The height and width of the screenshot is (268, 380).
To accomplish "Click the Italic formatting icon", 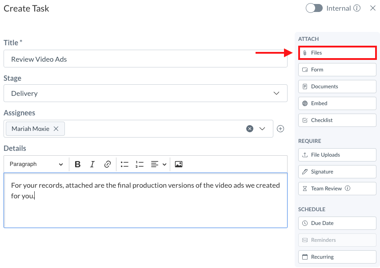I will click(92, 164).
